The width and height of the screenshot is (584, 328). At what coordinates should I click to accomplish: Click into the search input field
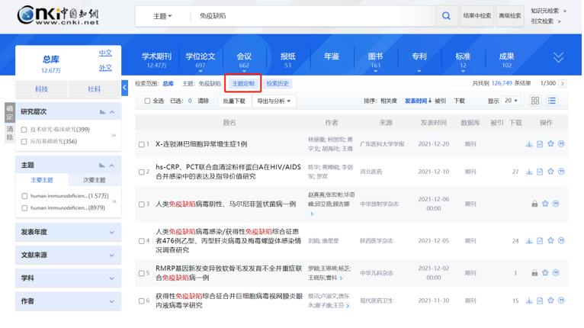(313, 16)
